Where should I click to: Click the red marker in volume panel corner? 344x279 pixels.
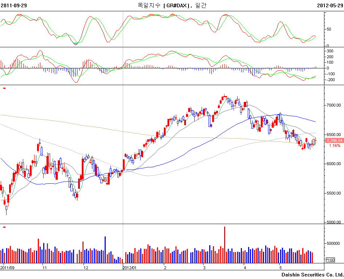coord(4,227)
